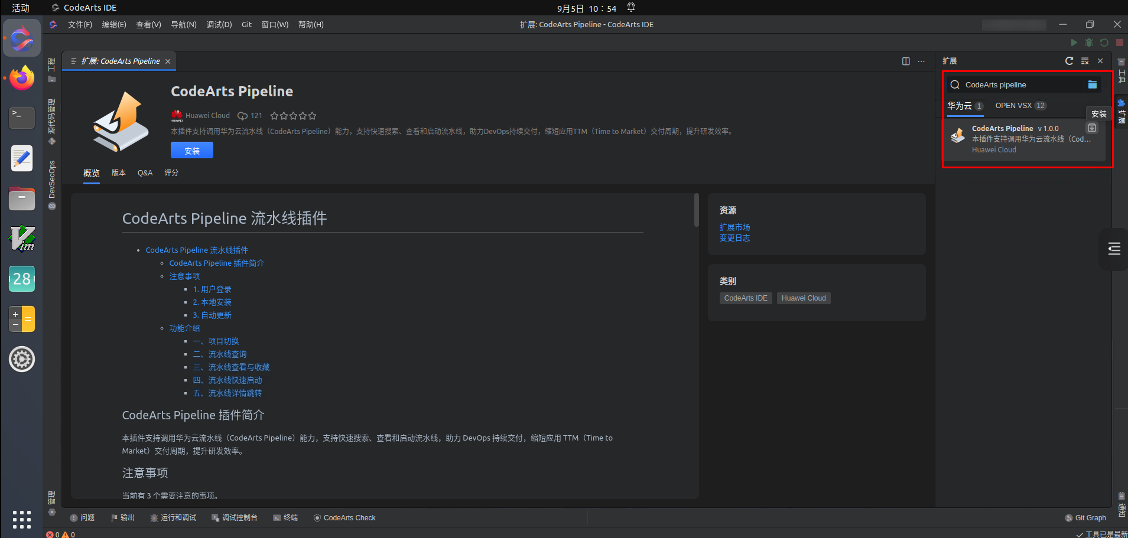This screenshot has width=1128, height=538.
Task: Click the blue 安装 install button
Action: pyautogui.click(x=192, y=151)
